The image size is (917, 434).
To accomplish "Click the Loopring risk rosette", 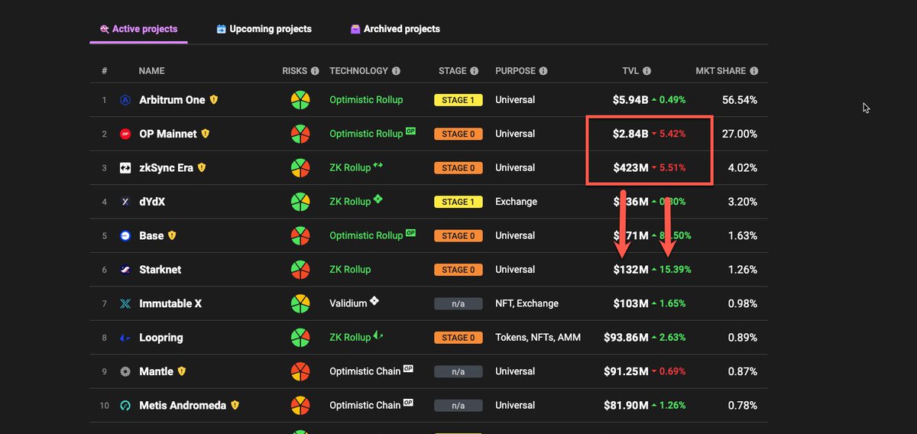I will coord(300,338).
